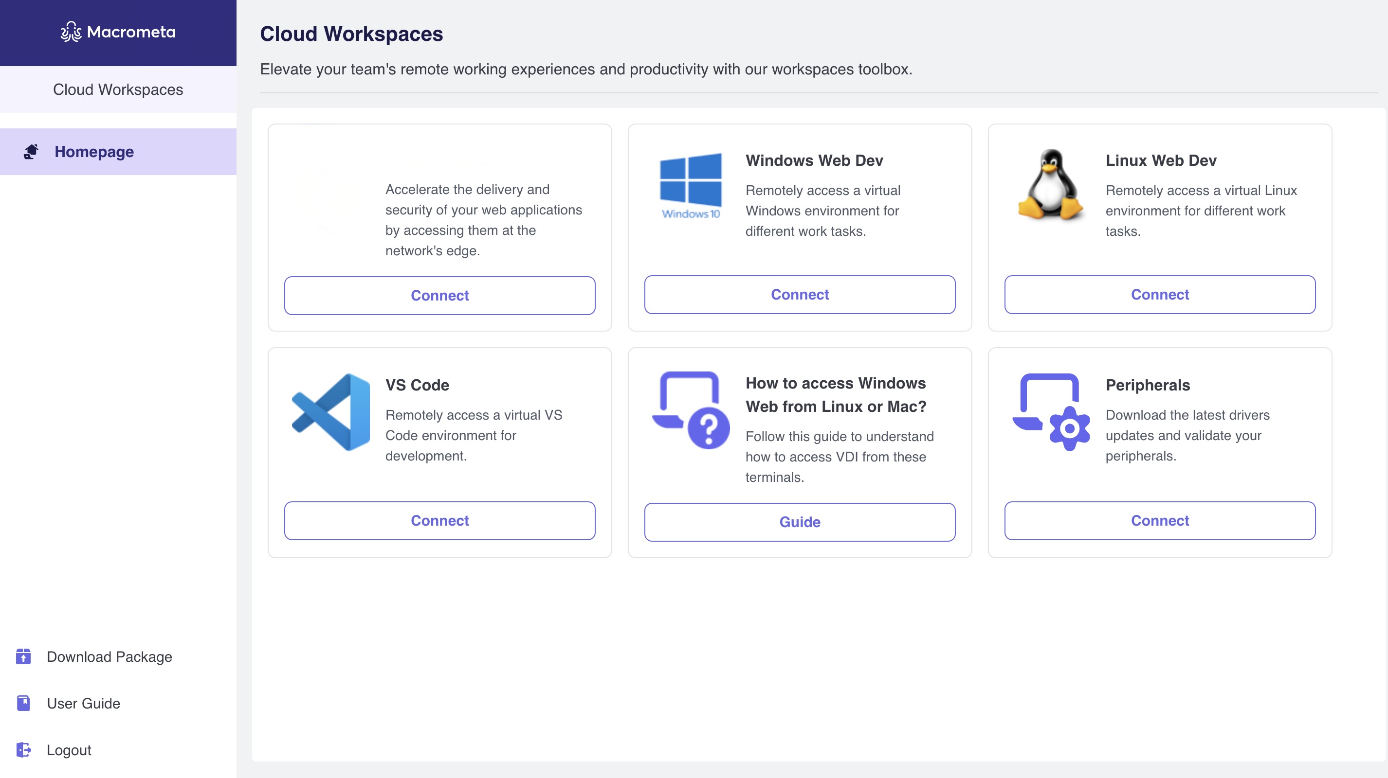The image size is (1388, 778).
Task: Connect to the VS Code environment
Action: (439, 520)
